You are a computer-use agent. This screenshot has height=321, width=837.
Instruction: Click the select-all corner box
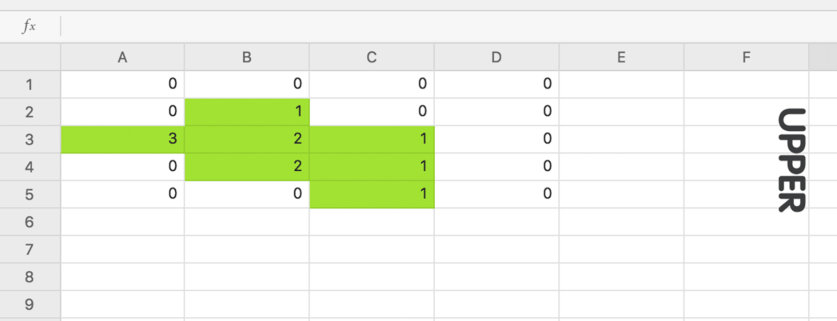click(30, 57)
